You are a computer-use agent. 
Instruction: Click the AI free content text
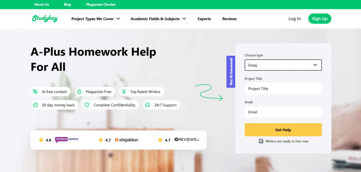point(54,91)
